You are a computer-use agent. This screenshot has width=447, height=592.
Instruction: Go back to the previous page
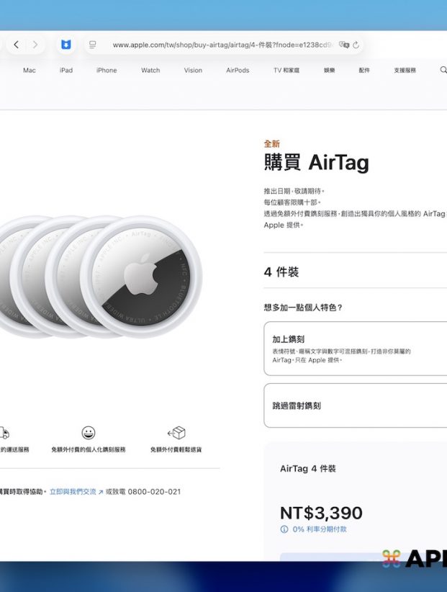17,45
